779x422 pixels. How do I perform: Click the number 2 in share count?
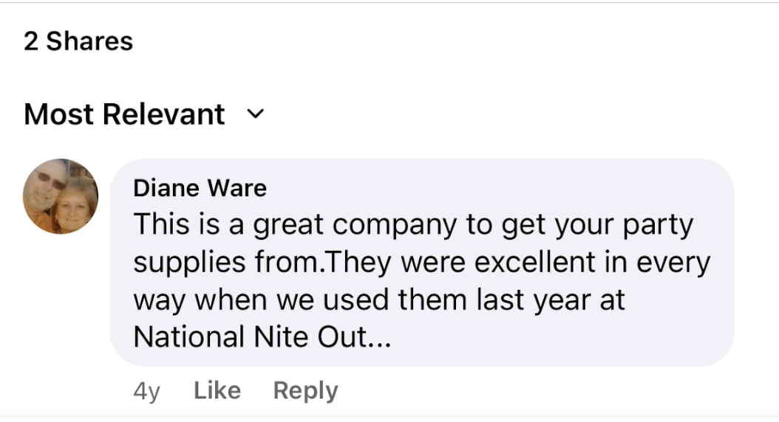point(31,41)
